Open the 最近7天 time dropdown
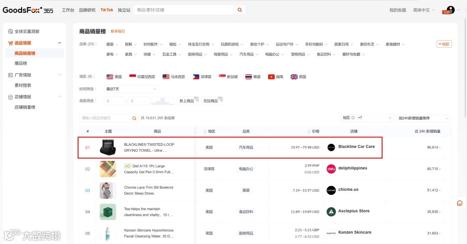Screen dimensions: 467x244 [x=131, y=89]
